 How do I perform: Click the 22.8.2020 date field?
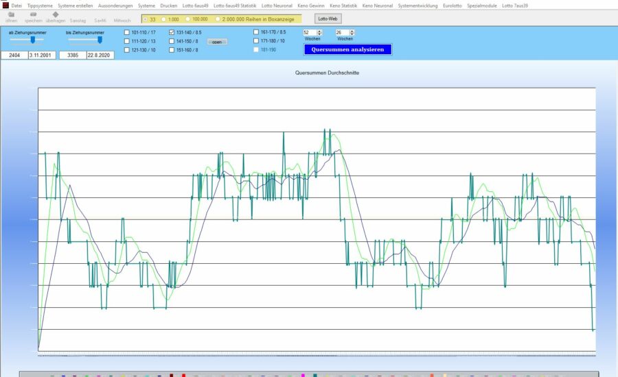coord(100,55)
